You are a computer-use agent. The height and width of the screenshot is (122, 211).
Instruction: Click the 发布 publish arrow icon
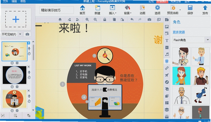205,8
